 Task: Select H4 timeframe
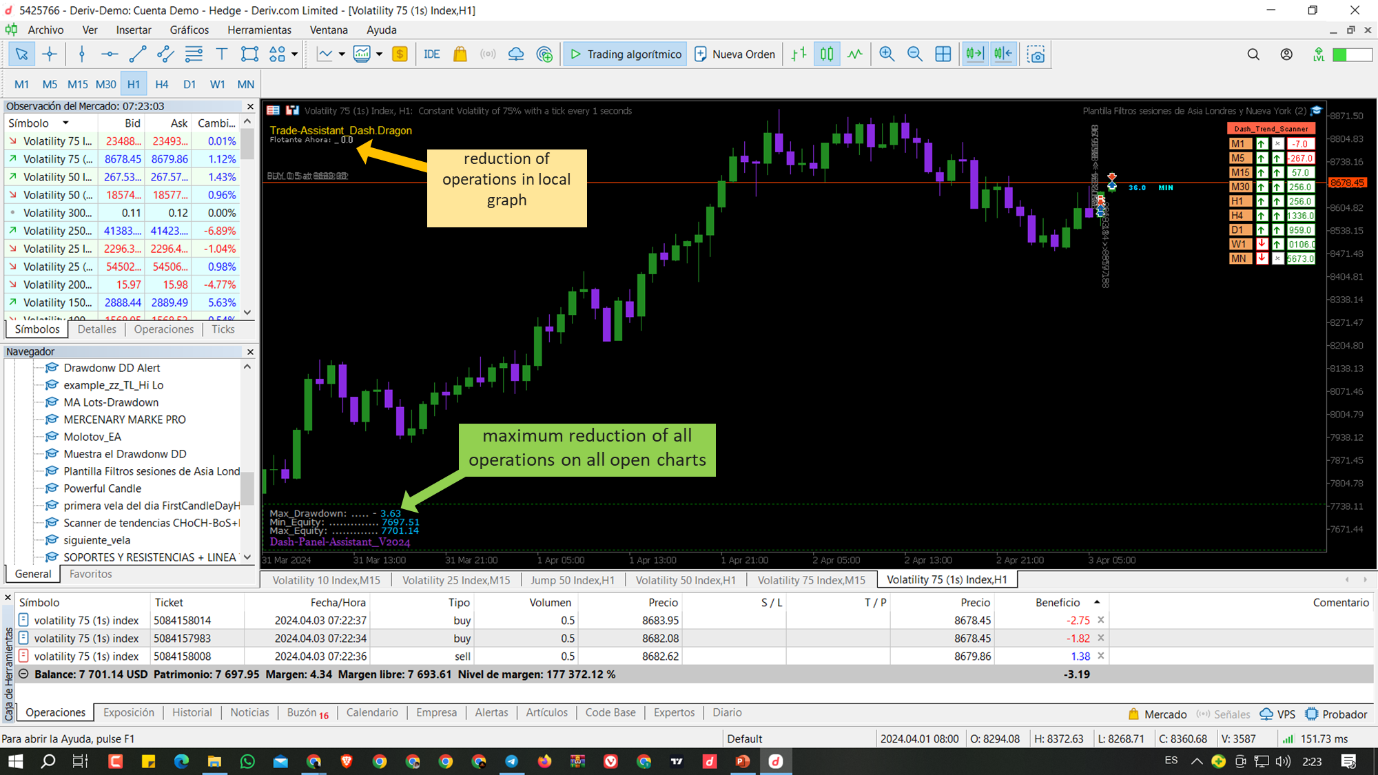162,84
